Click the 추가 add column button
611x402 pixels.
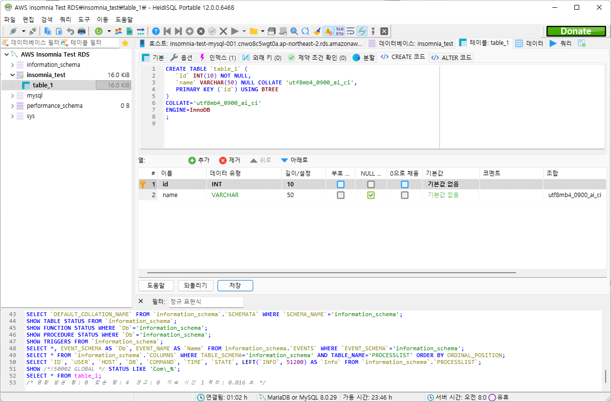pyautogui.click(x=199, y=160)
